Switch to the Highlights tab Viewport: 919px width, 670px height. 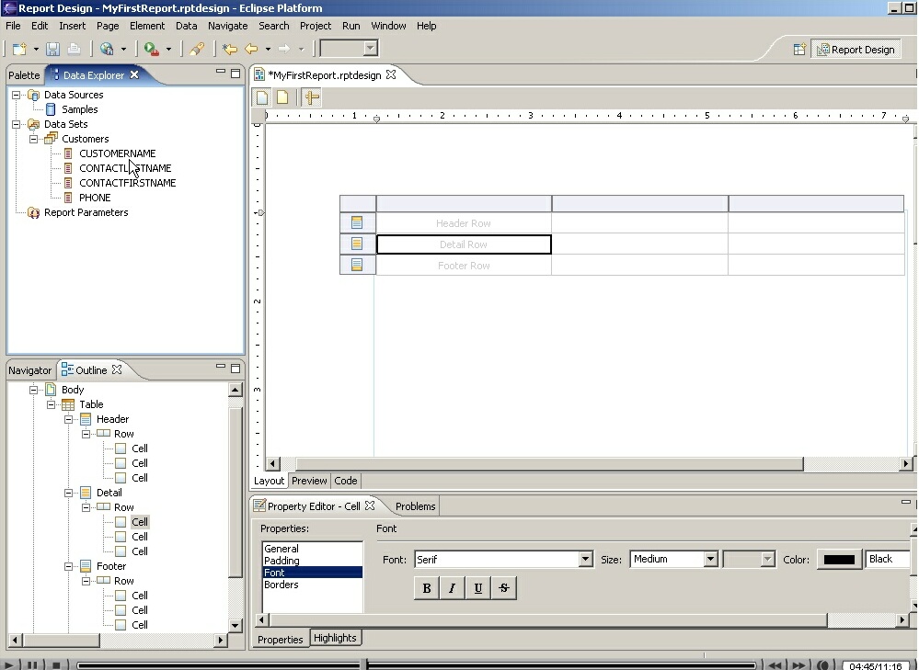coord(335,638)
